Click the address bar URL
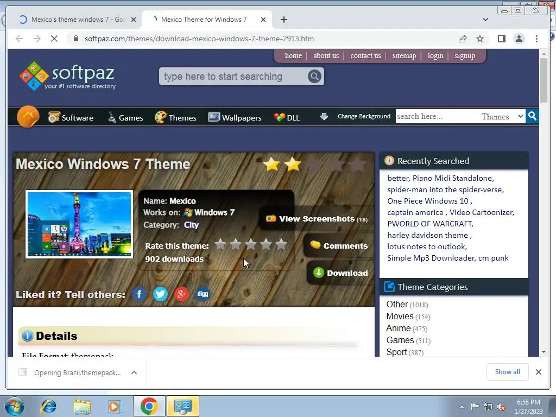The height and width of the screenshot is (417, 556). [x=199, y=39]
